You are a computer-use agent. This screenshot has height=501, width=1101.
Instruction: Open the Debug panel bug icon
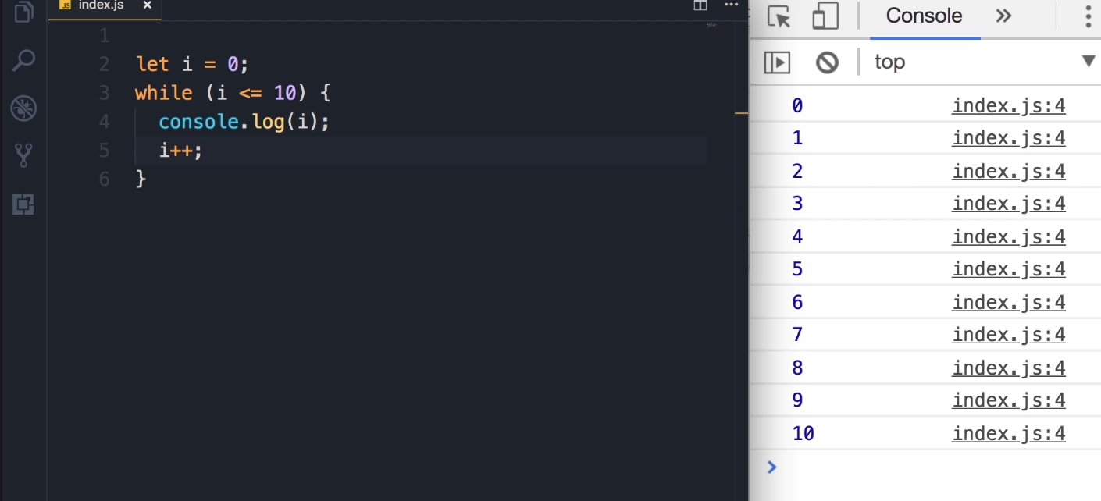coord(23,108)
